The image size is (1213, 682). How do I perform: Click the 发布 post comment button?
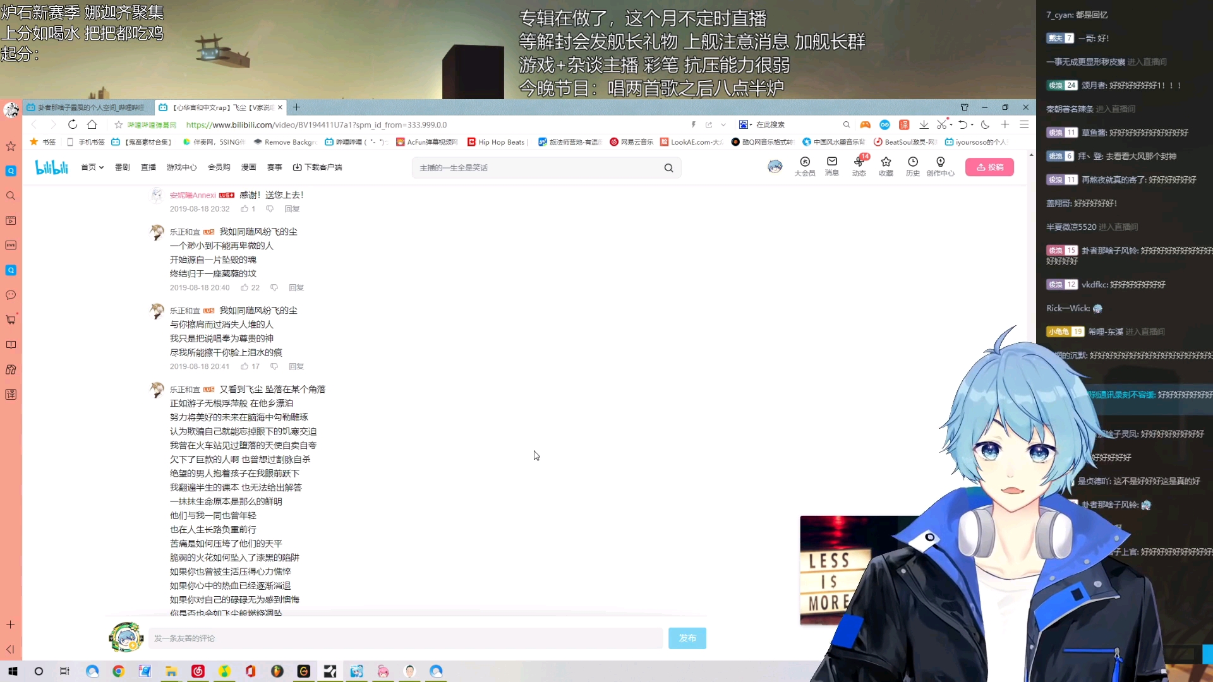pyautogui.click(x=687, y=638)
